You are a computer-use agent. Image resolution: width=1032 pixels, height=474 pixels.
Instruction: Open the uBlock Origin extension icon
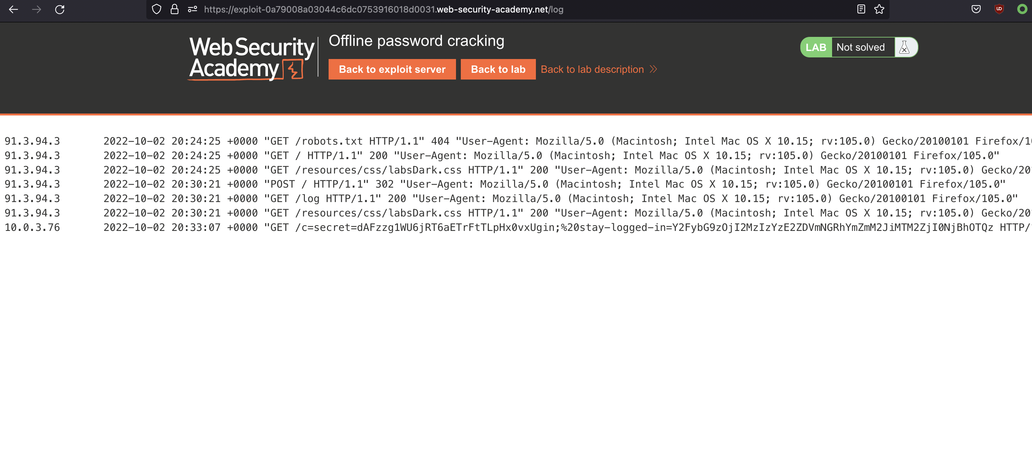(x=999, y=9)
